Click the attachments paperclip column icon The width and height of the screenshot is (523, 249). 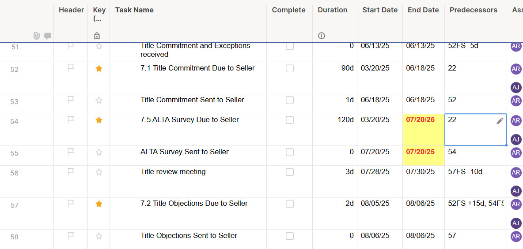(x=37, y=36)
